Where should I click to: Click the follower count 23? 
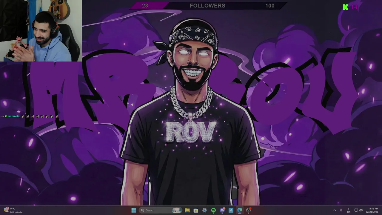145,6
